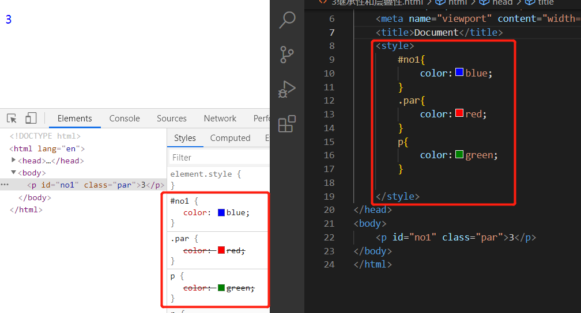The width and height of the screenshot is (581, 313).
Task: Open green color swatch in DevTools p rule
Action: coord(221,288)
